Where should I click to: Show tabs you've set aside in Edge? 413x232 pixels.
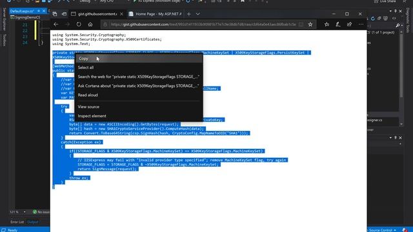click(55, 14)
